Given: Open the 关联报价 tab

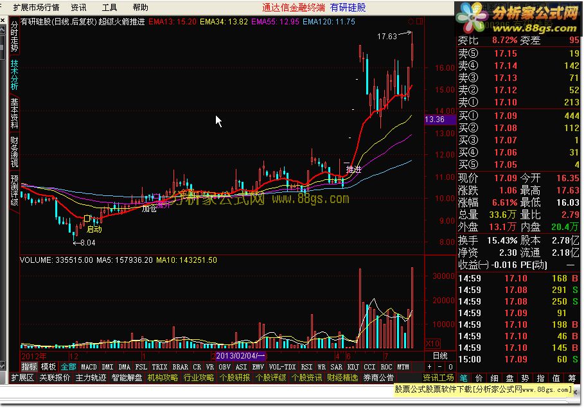Looking at the screenshot, I should click(55, 377).
